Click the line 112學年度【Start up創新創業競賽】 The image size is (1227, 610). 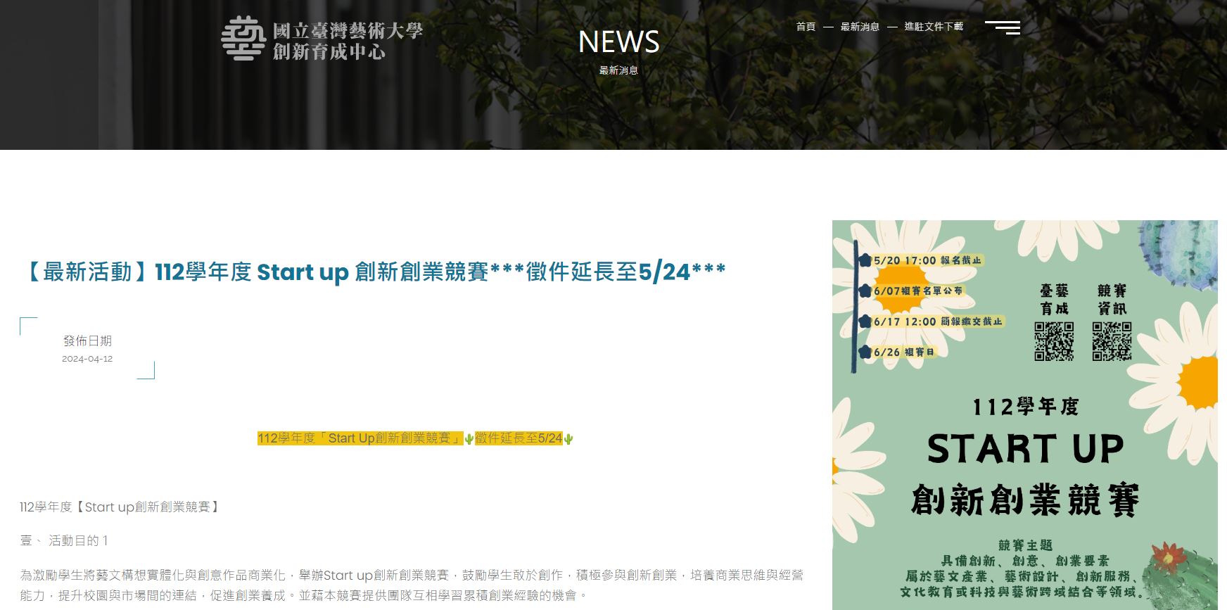(120, 507)
